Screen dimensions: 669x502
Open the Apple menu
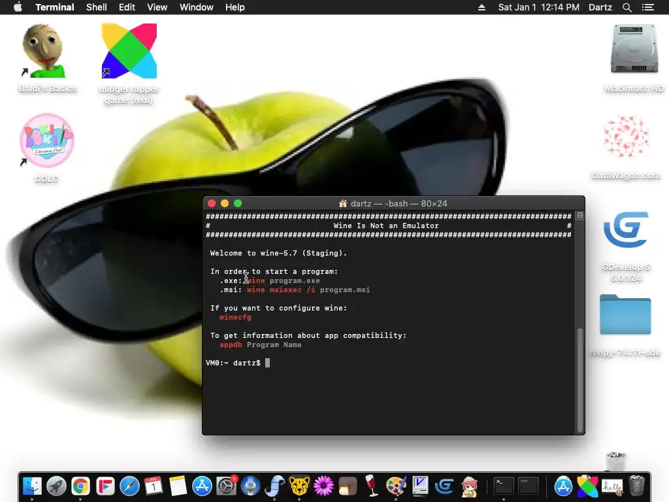[x=18, y=7]
